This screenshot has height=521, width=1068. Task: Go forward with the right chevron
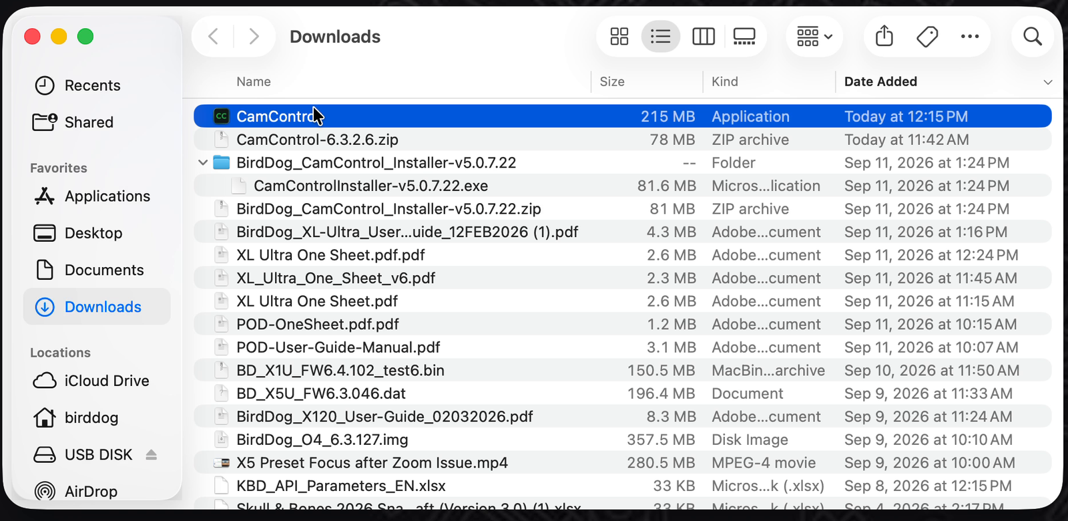tap(254, 36)
